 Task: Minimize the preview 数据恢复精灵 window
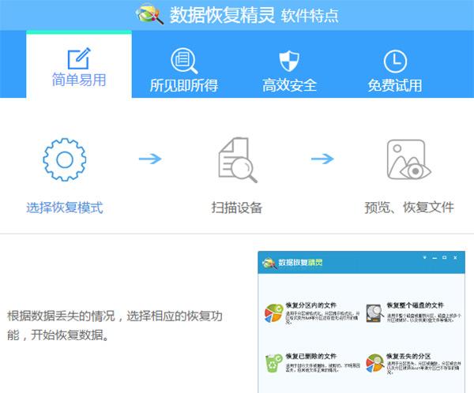click(x=434, y=258)
